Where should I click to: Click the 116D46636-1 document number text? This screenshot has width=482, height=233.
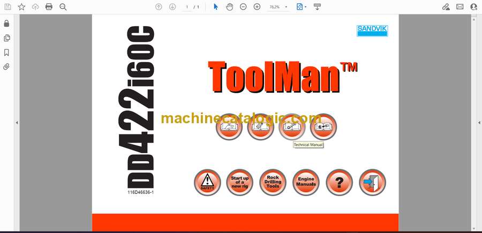point(140,192)
